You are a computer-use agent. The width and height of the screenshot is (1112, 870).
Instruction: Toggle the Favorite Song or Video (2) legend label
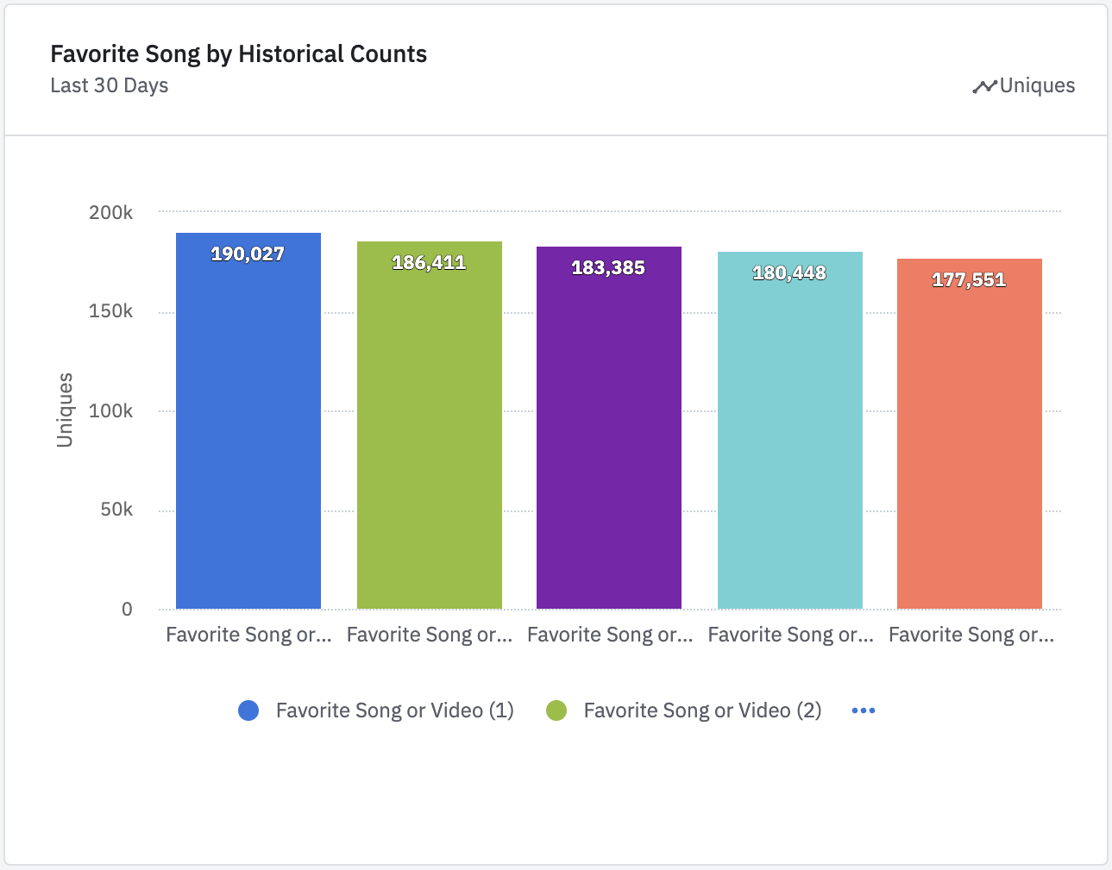click(702, 710)
